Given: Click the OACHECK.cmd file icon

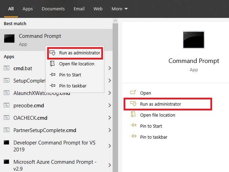Looking at the screenshot, I should (6, 118).
